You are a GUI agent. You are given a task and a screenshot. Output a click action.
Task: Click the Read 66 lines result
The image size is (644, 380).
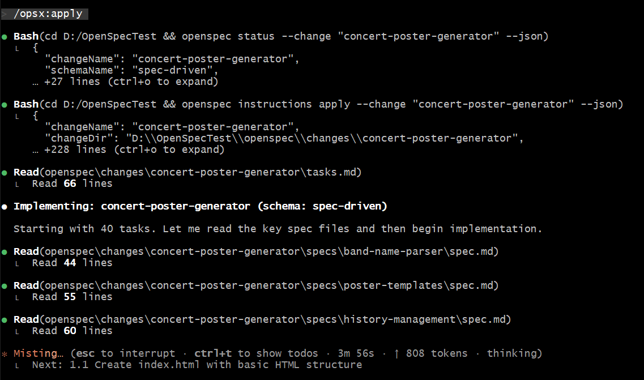pos(72,183)
